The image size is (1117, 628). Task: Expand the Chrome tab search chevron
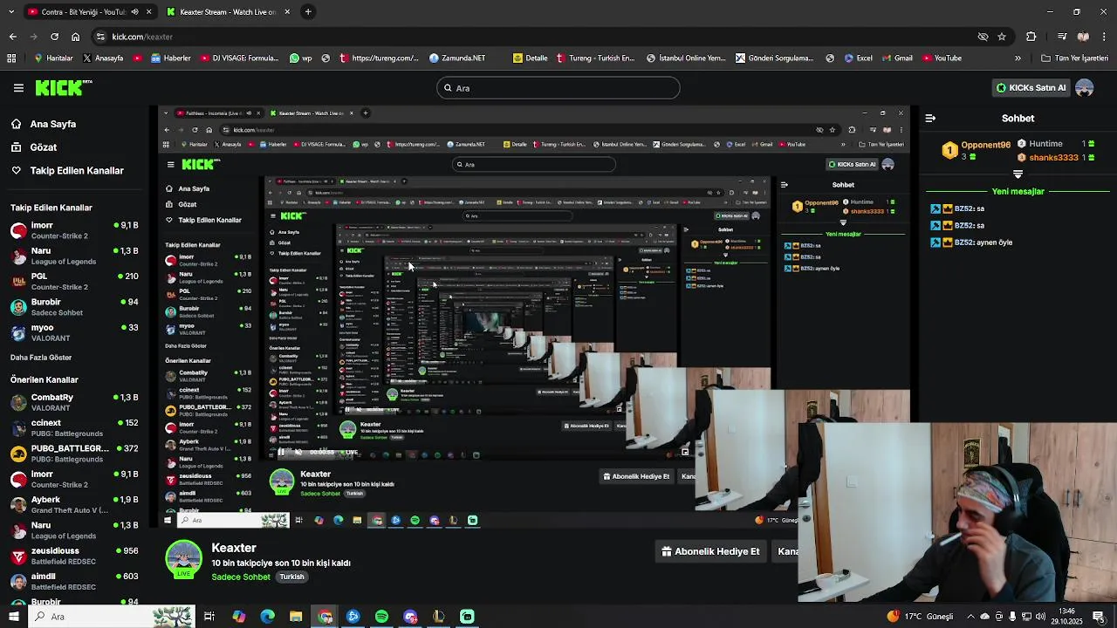11,12
